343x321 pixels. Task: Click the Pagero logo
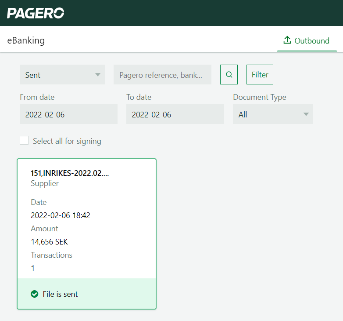(x=36, y=13)
